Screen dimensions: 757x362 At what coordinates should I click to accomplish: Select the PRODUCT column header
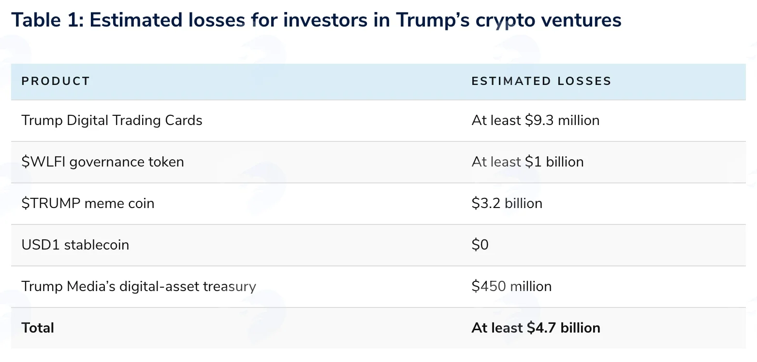[56, 81]
